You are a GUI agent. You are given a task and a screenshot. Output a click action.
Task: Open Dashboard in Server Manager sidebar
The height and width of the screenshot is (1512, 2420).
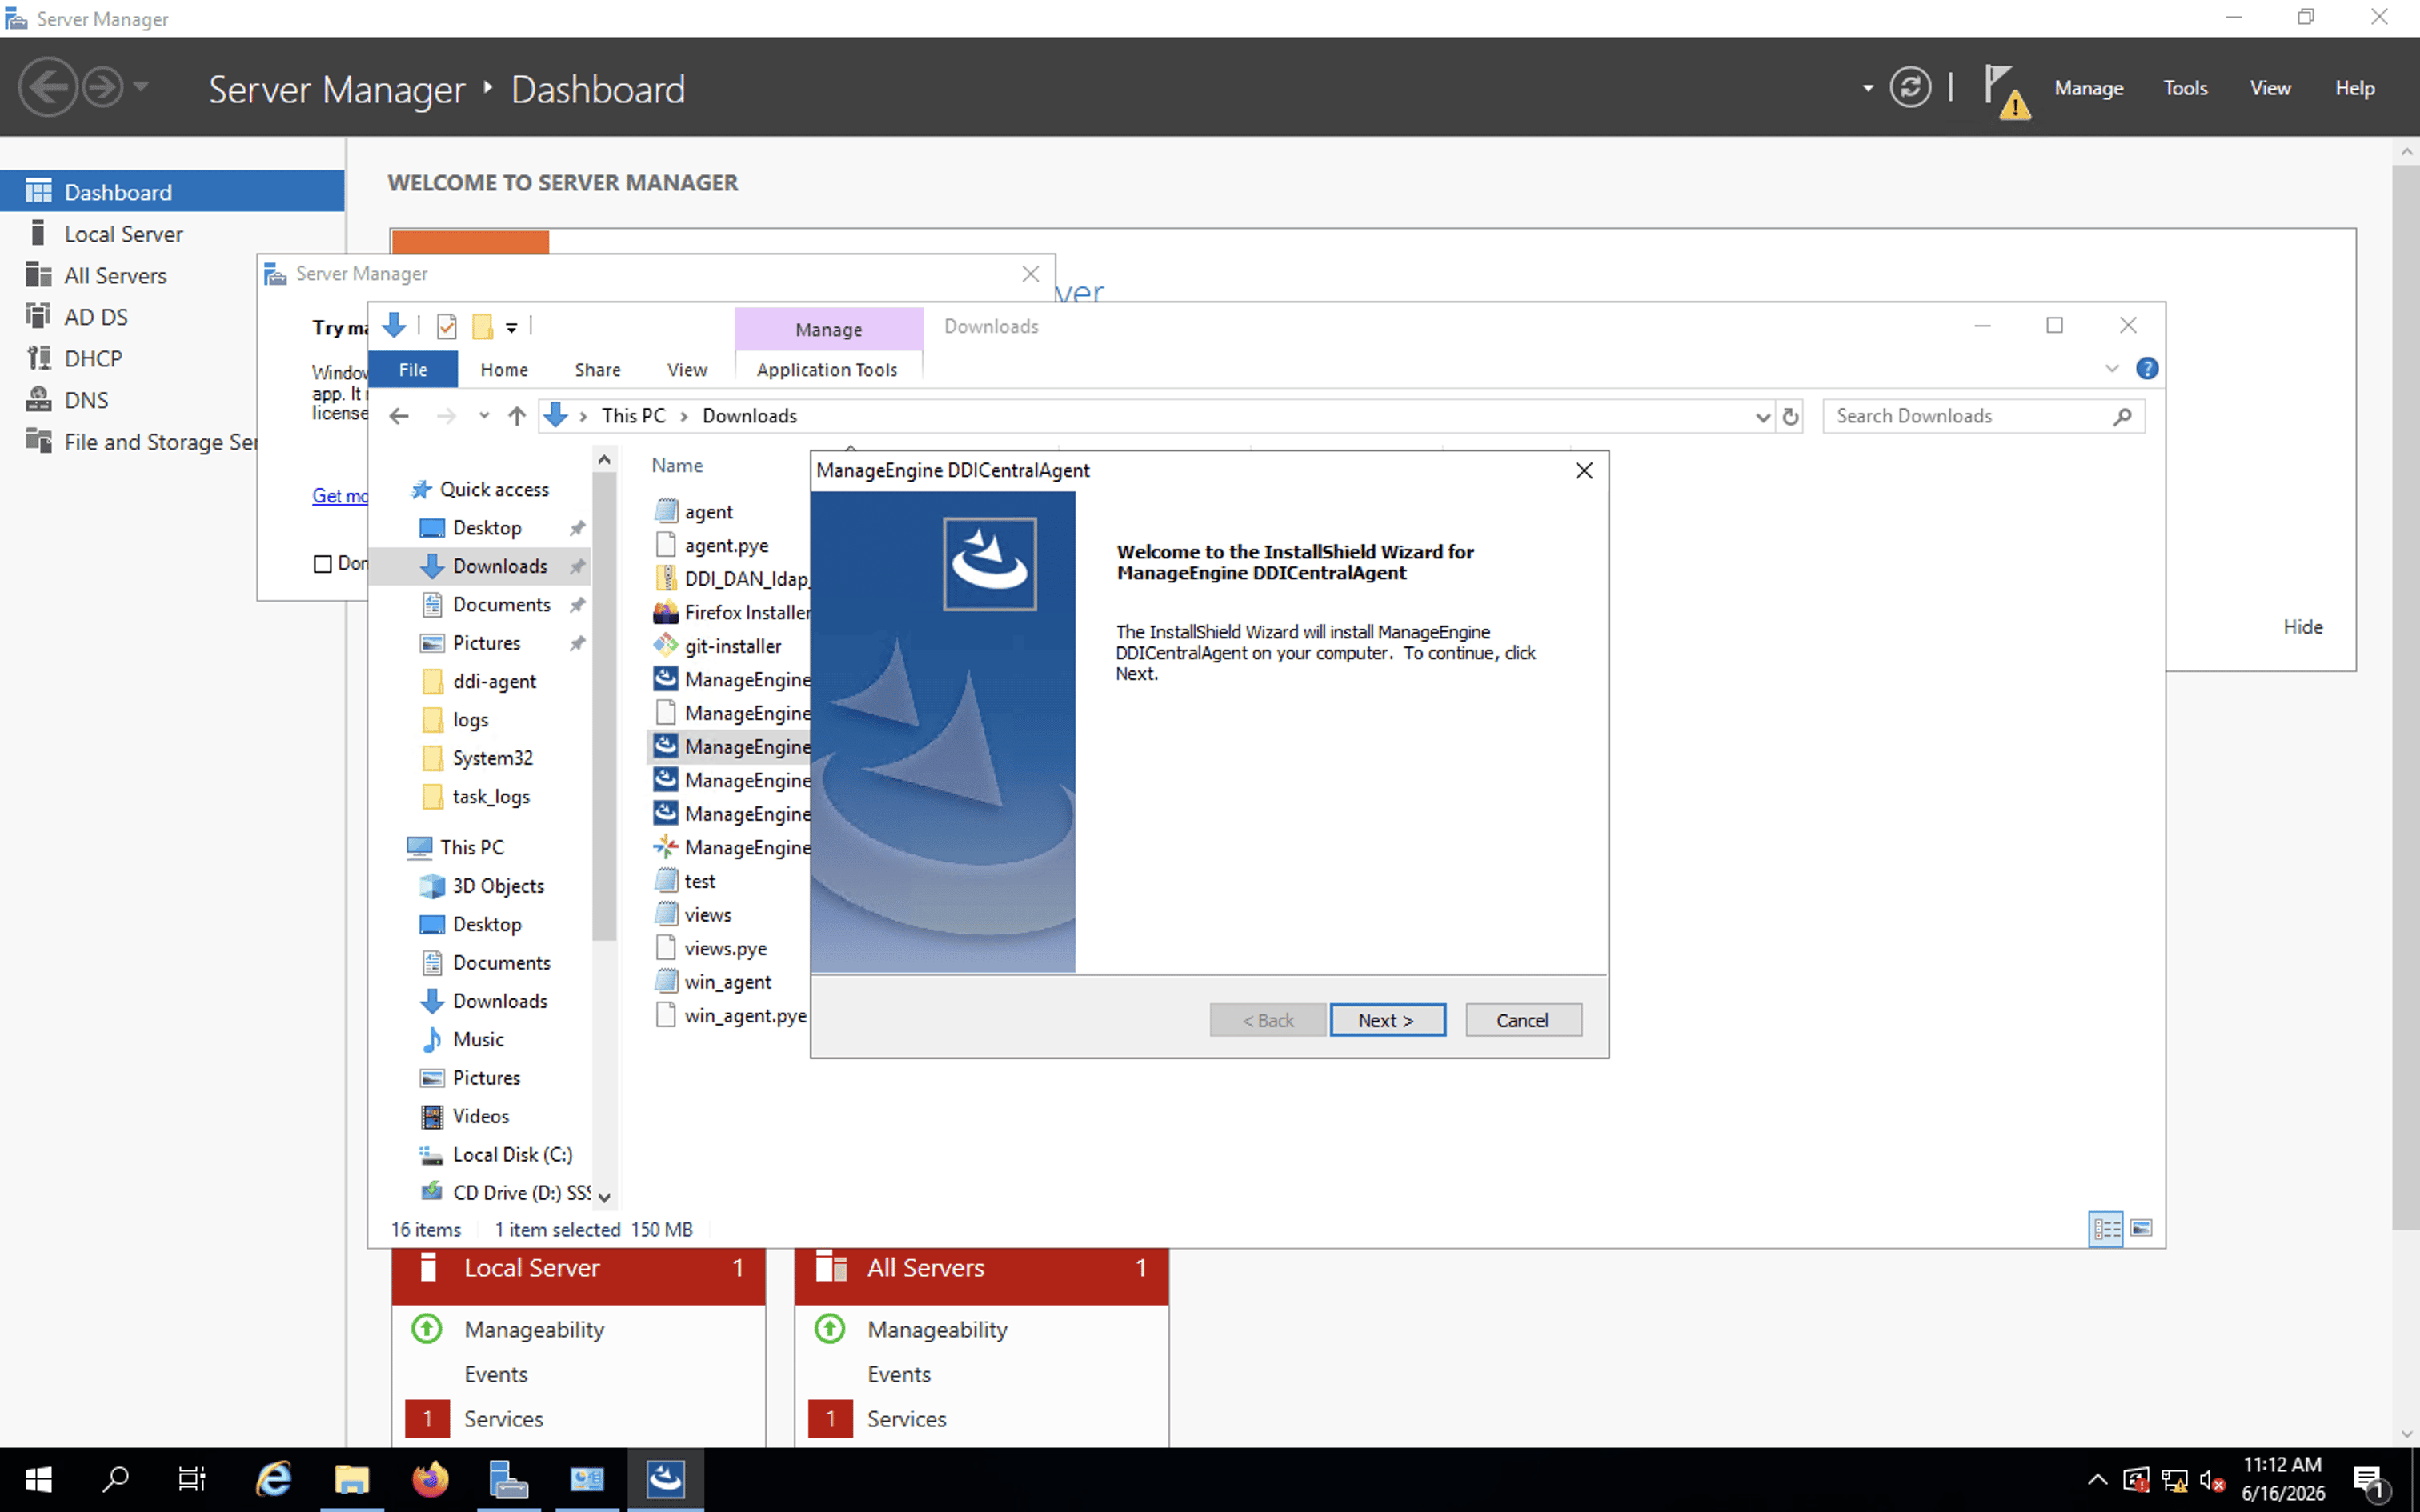pos(172,192)
